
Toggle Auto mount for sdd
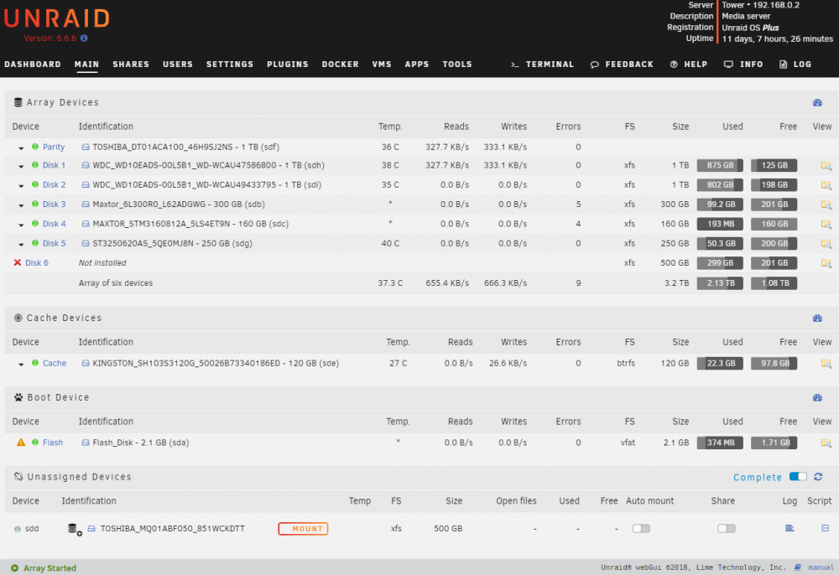pos(641,529)
